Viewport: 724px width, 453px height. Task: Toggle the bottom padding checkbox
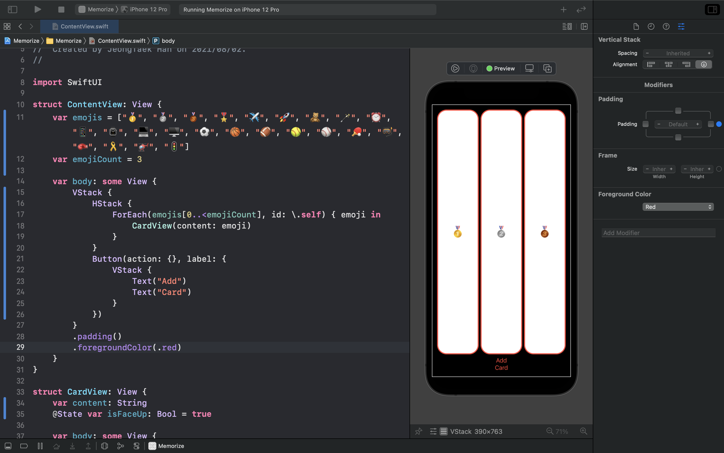[678, 137]
